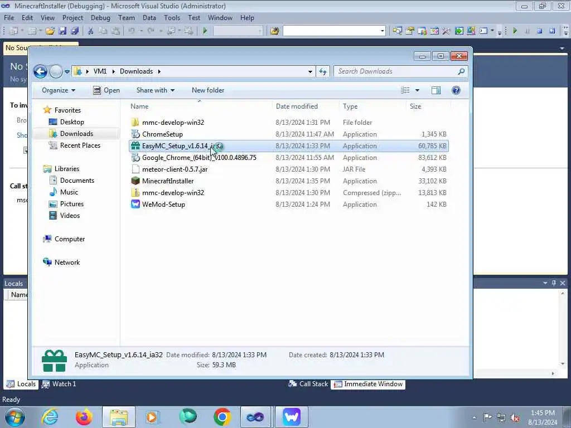Click New folder button
This screenshot has width=571, height=428.
tap(208, 90)
